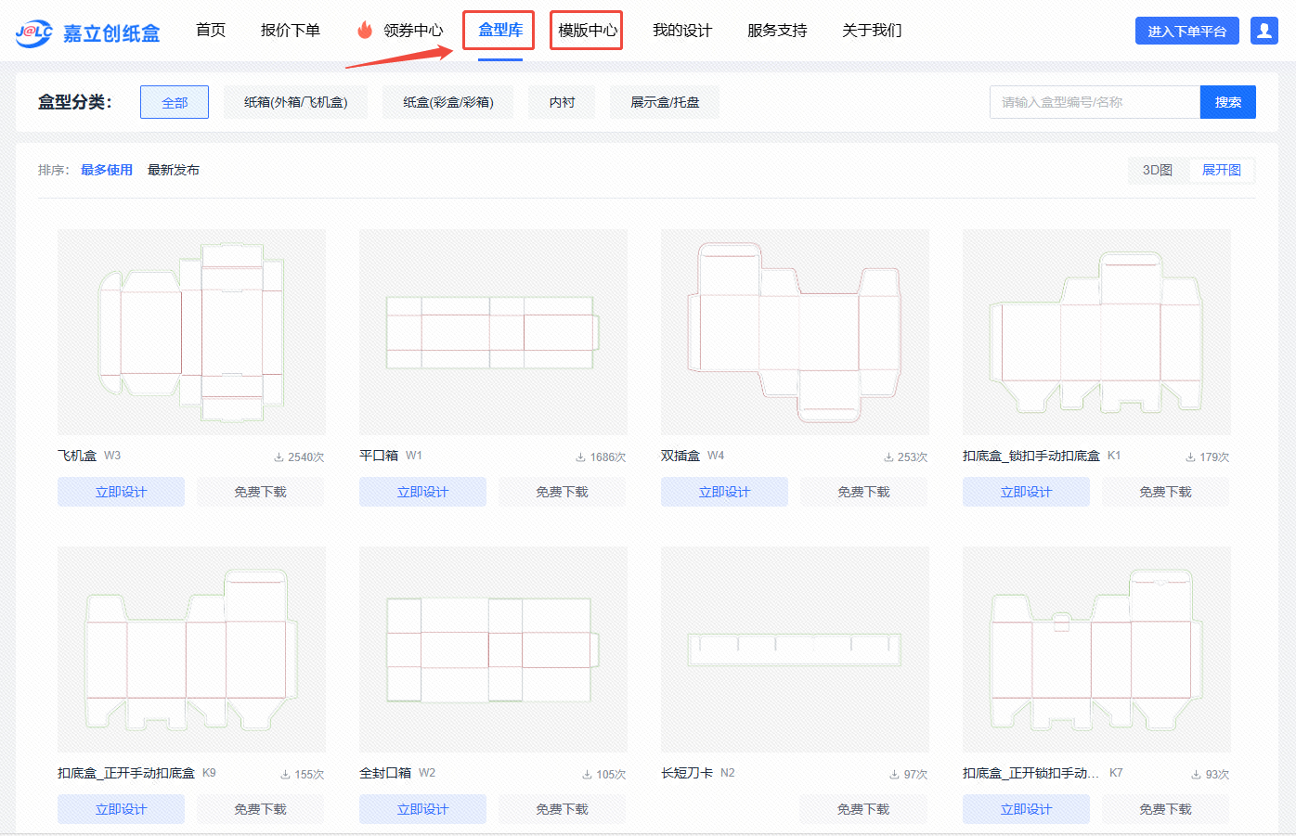Select the 内衬 category filter
1296x836 pixels.
pyautogui.click(x=562, y=102)
